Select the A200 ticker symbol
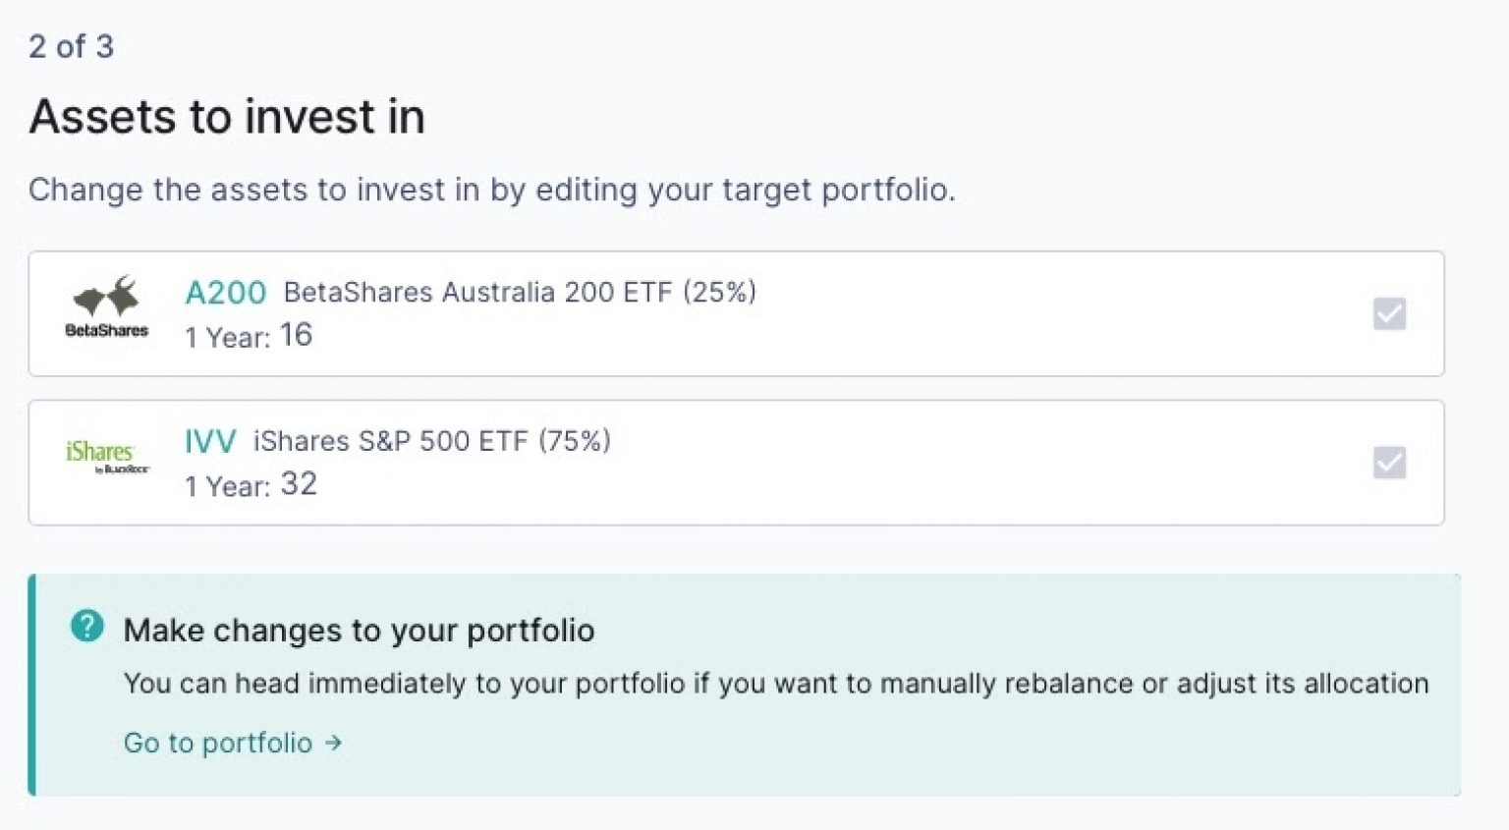Image resolution: width=1509 pixels, height=830 pixels. coord(225,292)
